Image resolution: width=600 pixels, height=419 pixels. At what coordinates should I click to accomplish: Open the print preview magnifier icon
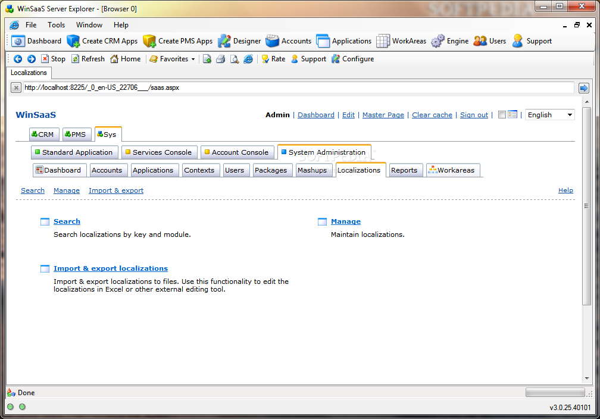click(235, 59)
